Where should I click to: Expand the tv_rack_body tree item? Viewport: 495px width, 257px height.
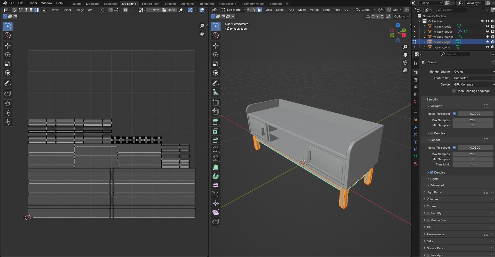pos(425,26)
